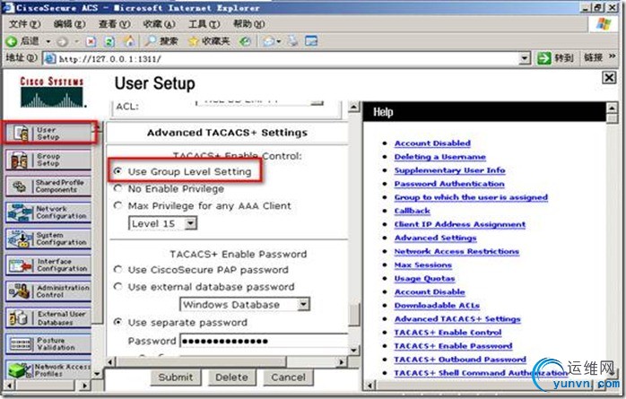Select Use separate password radio
This screenshot has width=626, height=399.
pos(117,322)
